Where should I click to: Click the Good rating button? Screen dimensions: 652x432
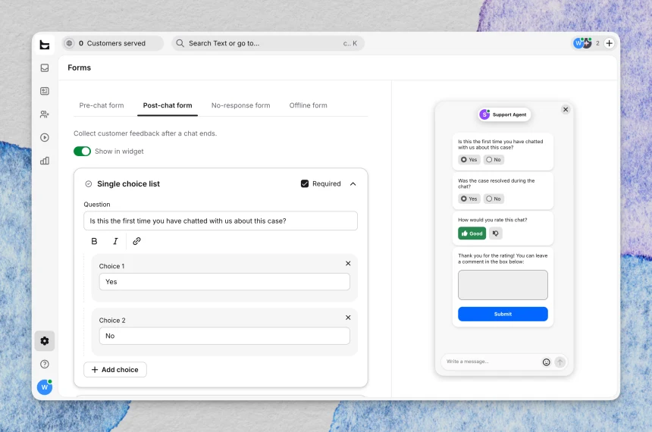click(x=472, y=233)
